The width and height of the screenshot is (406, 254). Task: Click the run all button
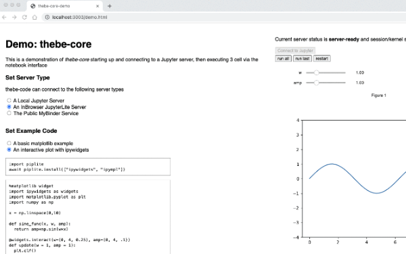pyautogui.click(x=283, y=58)
